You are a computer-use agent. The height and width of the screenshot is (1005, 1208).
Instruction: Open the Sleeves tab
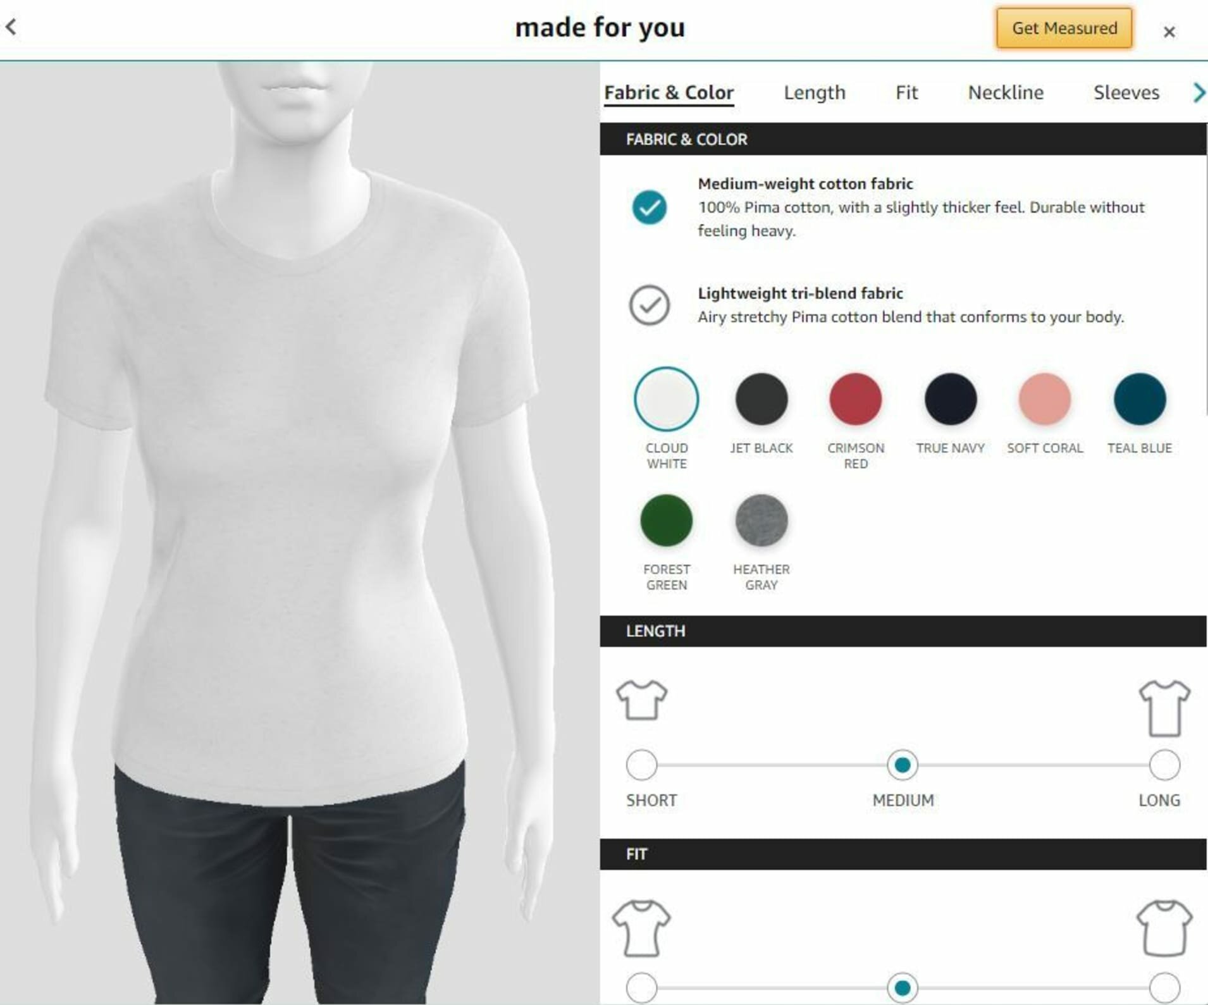pyautogui.click(x=1126, y=93)
